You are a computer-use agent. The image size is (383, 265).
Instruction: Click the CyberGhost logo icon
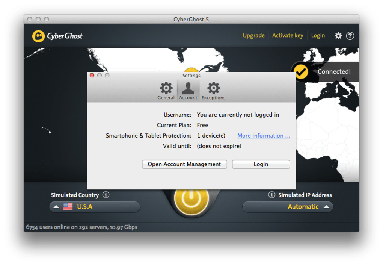pyautogui.click(x=38, y=36)
